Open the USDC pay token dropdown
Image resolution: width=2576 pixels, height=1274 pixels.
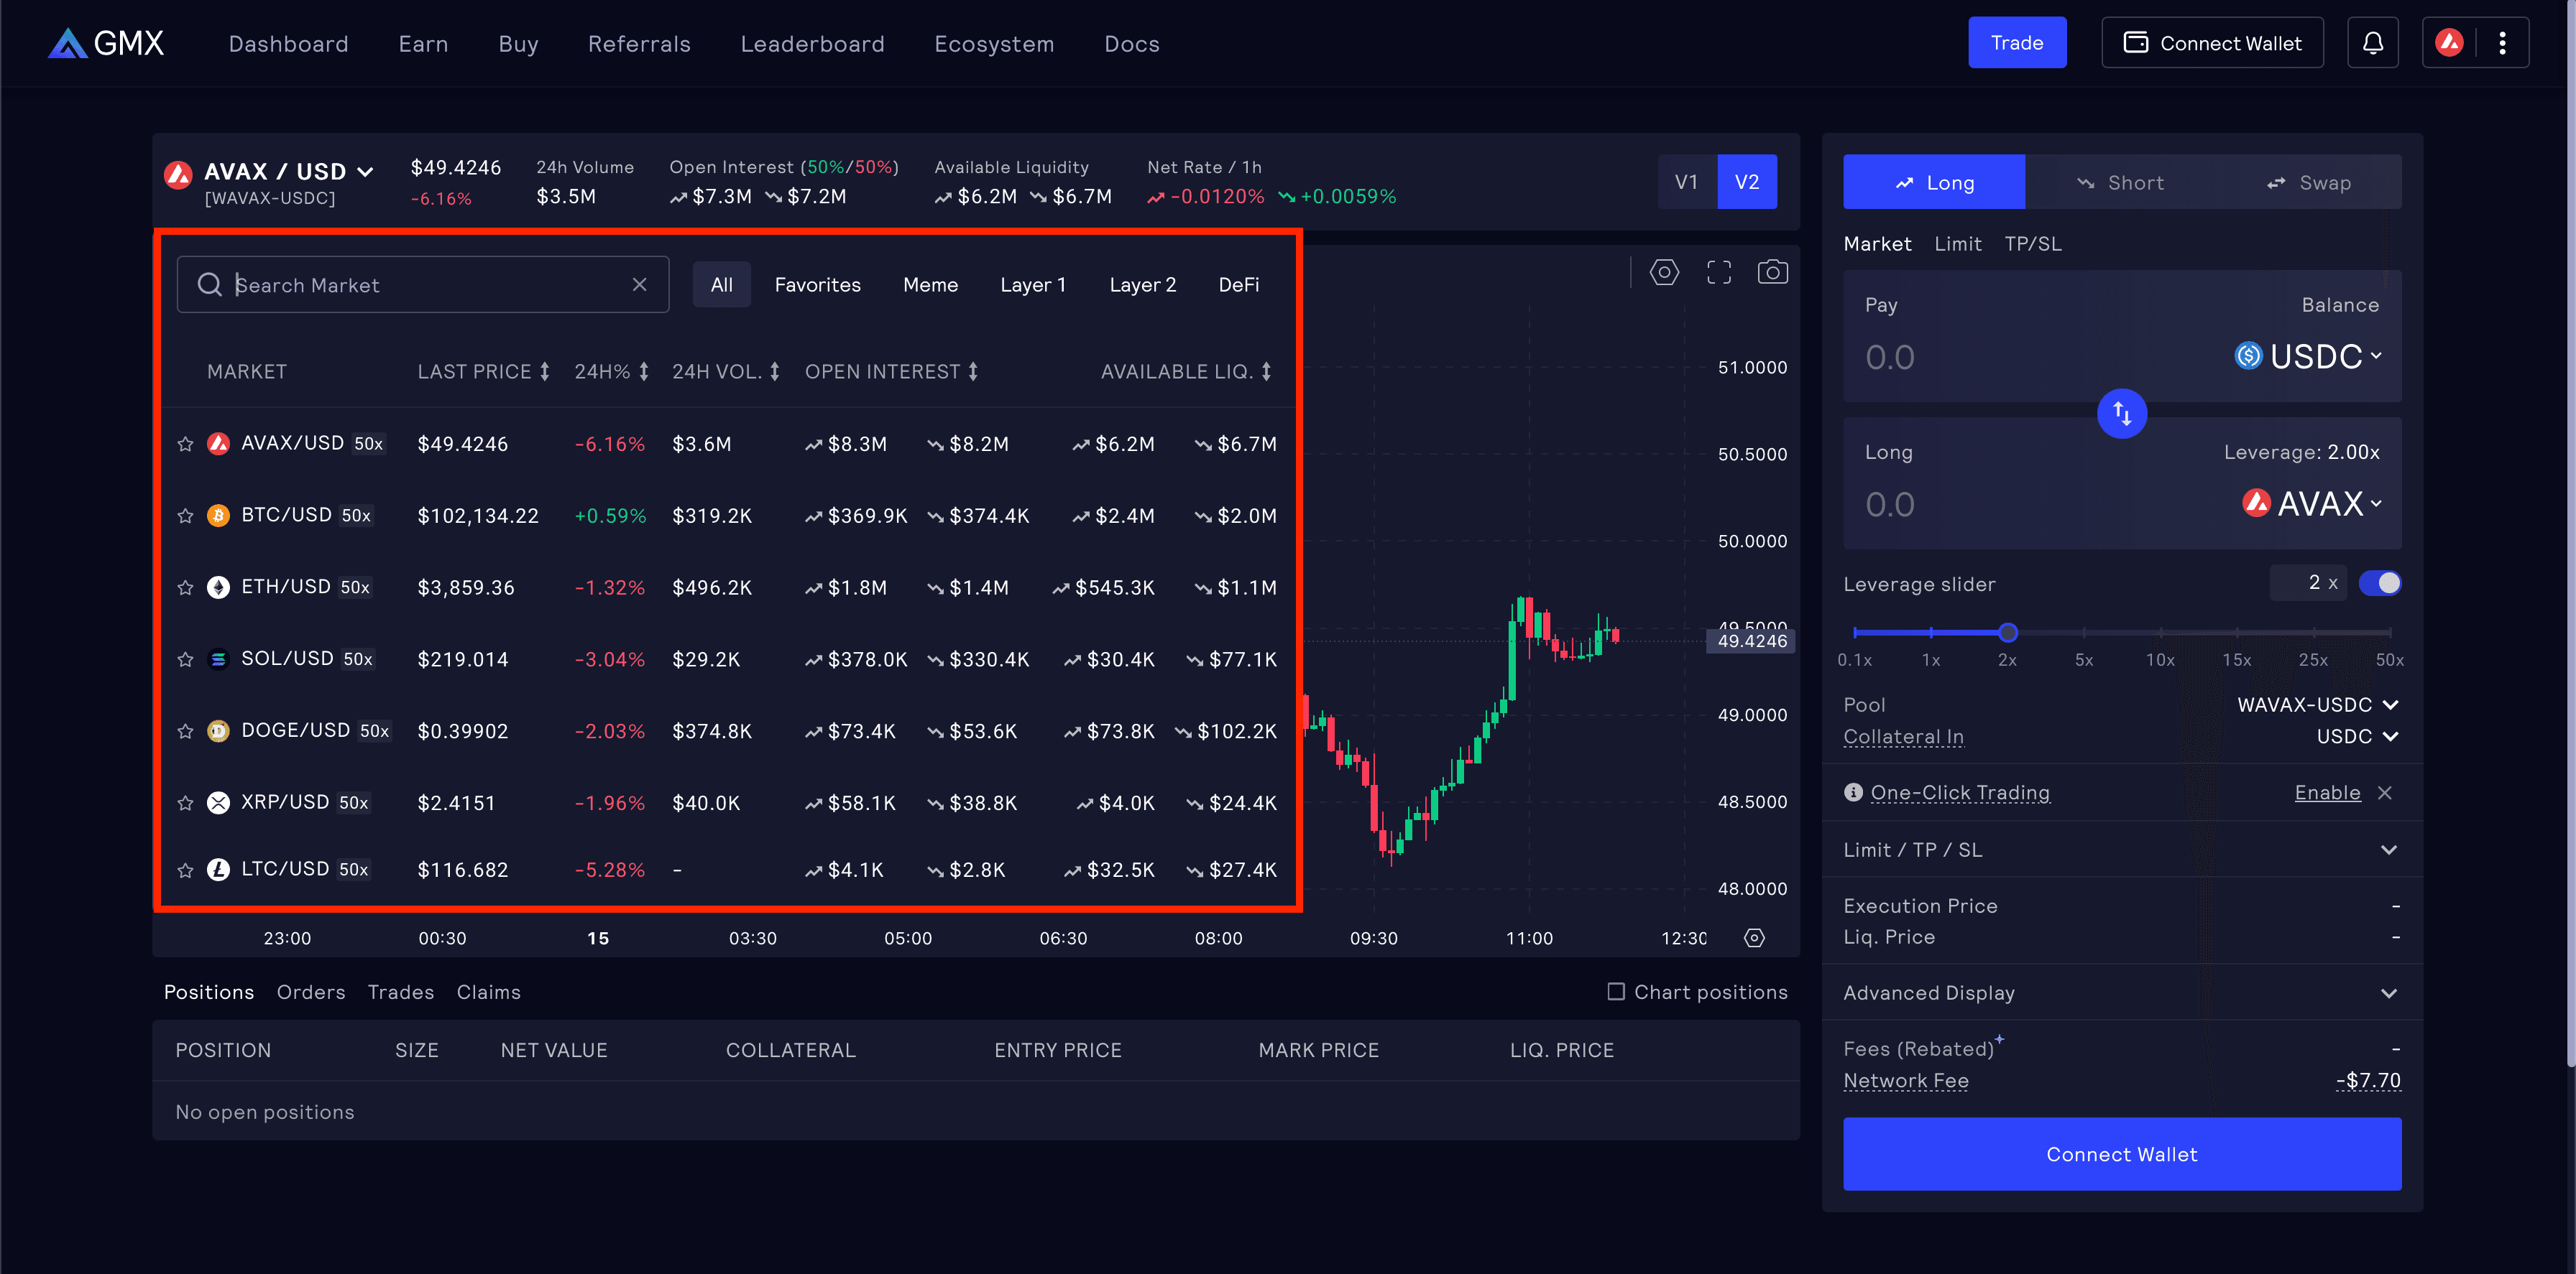pyautogui.click(x=2309, y=357)
